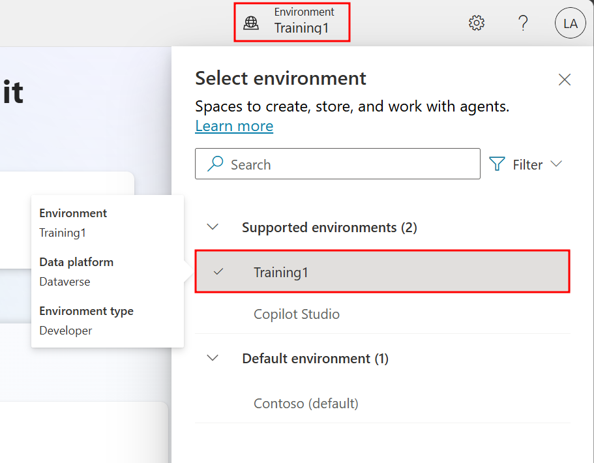Viewport: 594px width, 463px height.
Task: Switch to Contoso (default) environment
Action: pos(306,404)
